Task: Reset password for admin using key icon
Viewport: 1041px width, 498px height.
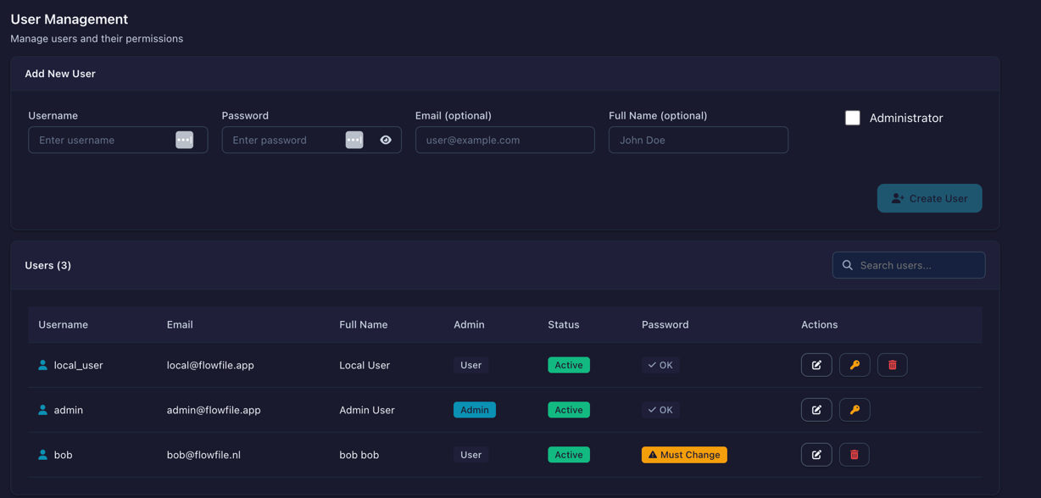Action: click(855, 409)
